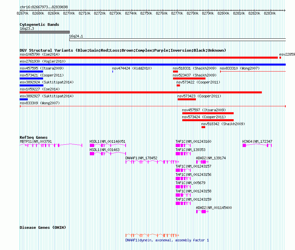Select the nsv457597 red loss bar
The height and width of the screenshot is (250, 295).
(x=208, y=113)
